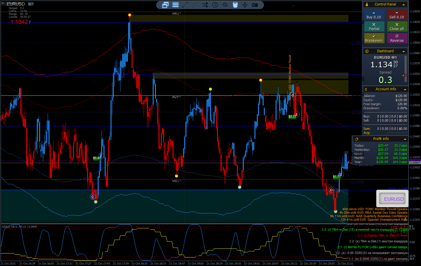Click the Drawdown 0.00% value
Screen dimensions: 421x266
402,108
